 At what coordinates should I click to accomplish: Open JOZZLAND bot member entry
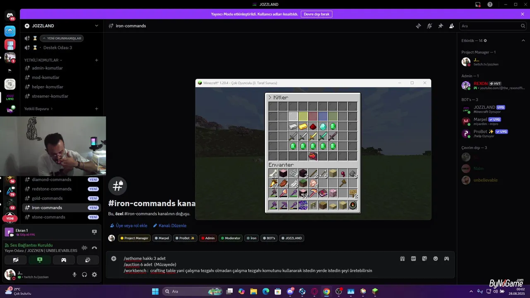(x=493, y=110)
